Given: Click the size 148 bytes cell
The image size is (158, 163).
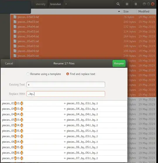Looking at the screenshot, I should point(130,46).
